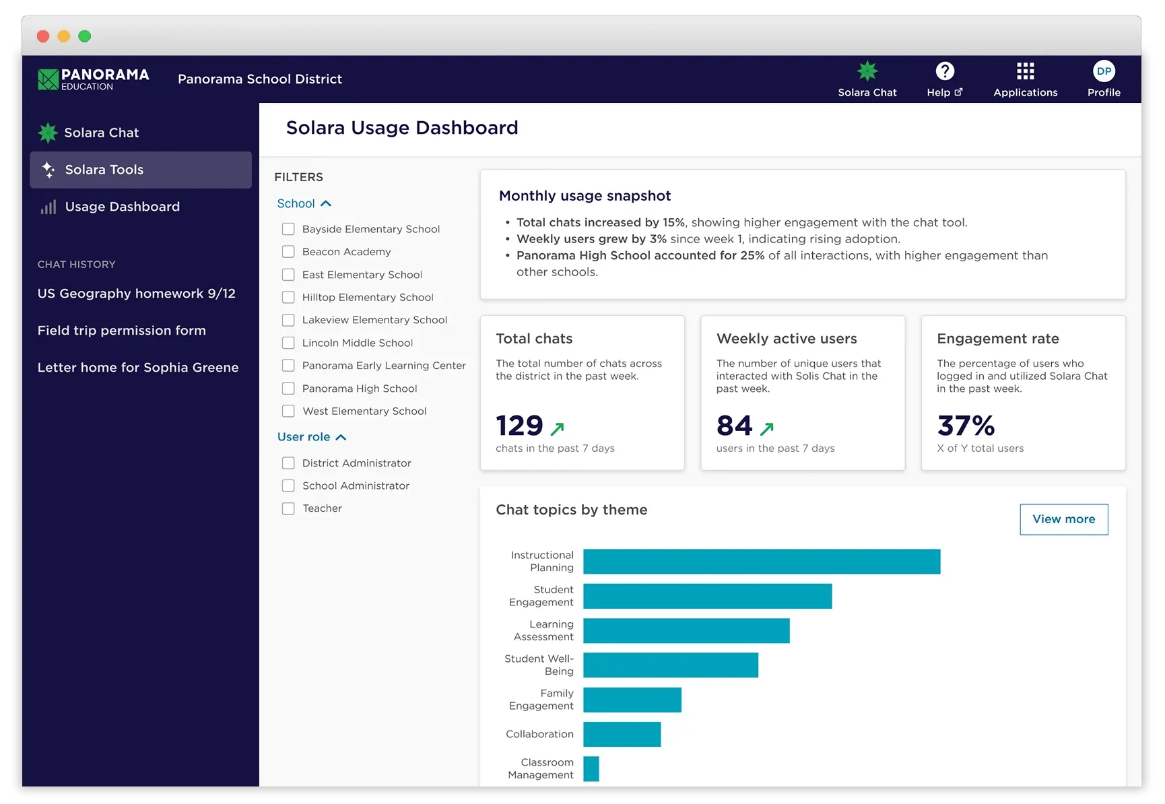Screen dimensions: 1165x804
Task: Open US Geography homework 9/12 chat
Action: (x=137, y=294)
